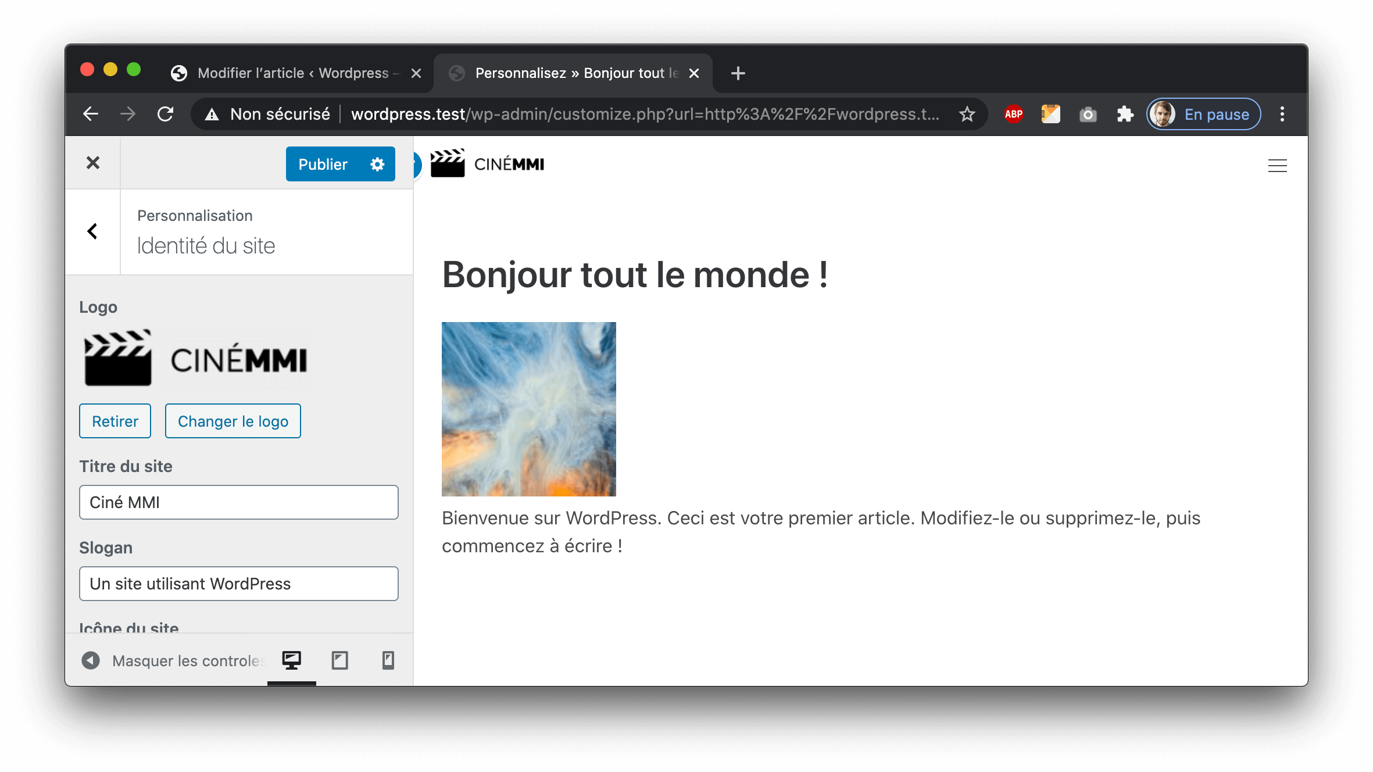Click the Publier button
The height and width of the screenshot is (772, 1373).
pos(323,165)
